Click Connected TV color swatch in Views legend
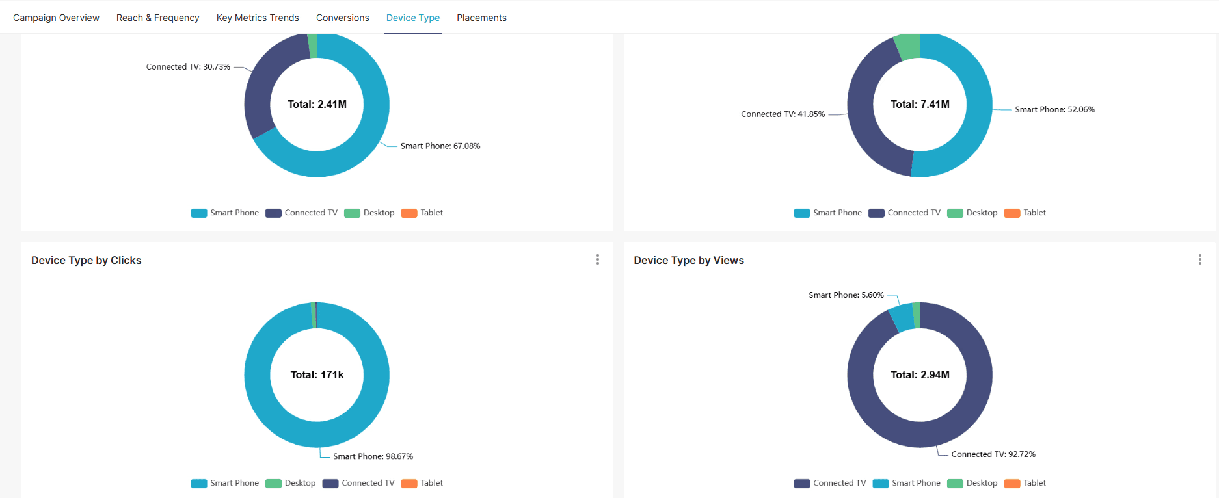The image size is (1219, 498). pos(802,484)
